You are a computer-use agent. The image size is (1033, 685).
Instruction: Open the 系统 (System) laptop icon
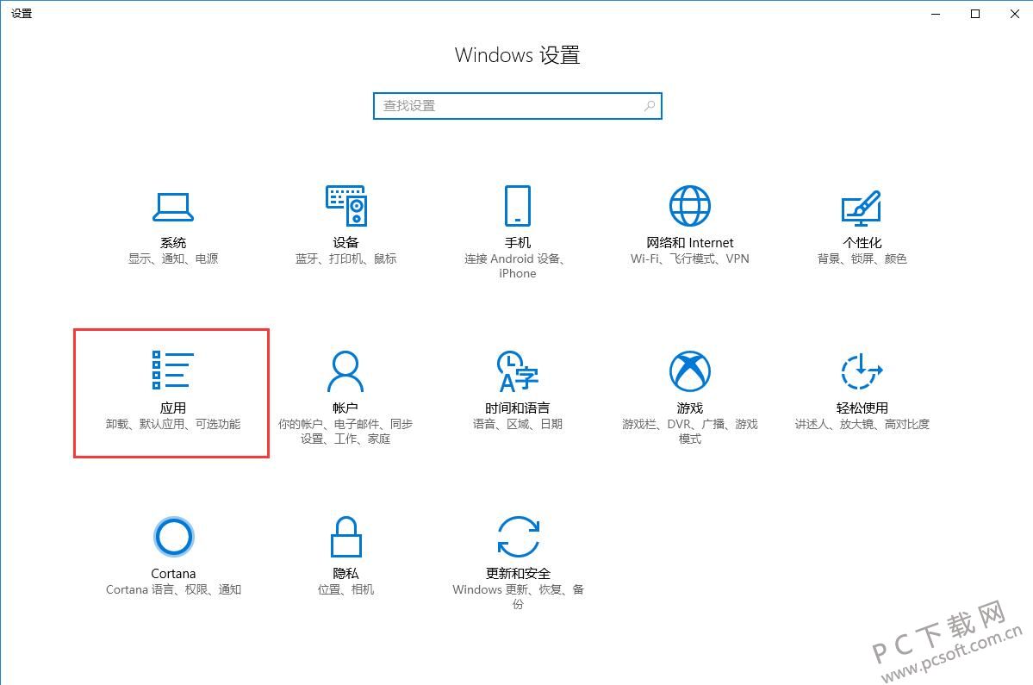pos(172,207)
